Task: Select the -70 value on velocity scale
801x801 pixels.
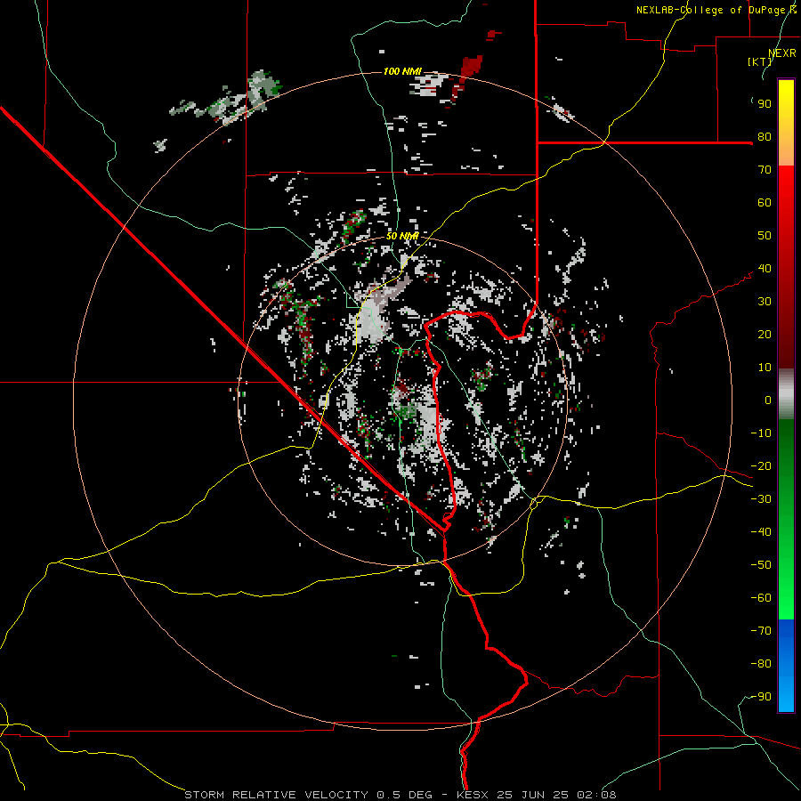Action: [761, 631]
